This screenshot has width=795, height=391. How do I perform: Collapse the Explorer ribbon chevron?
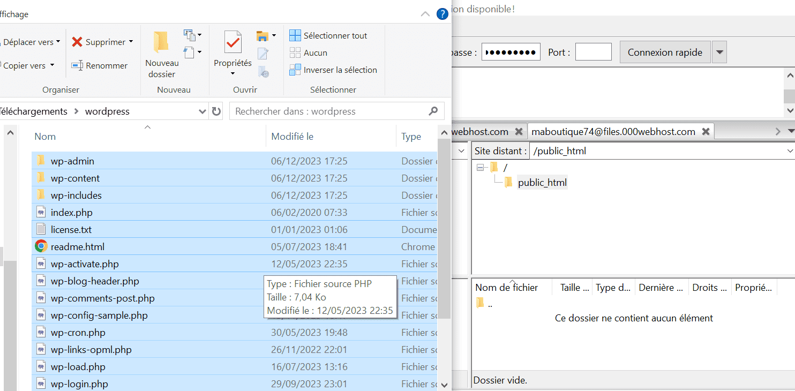click(x=425, y=14)
